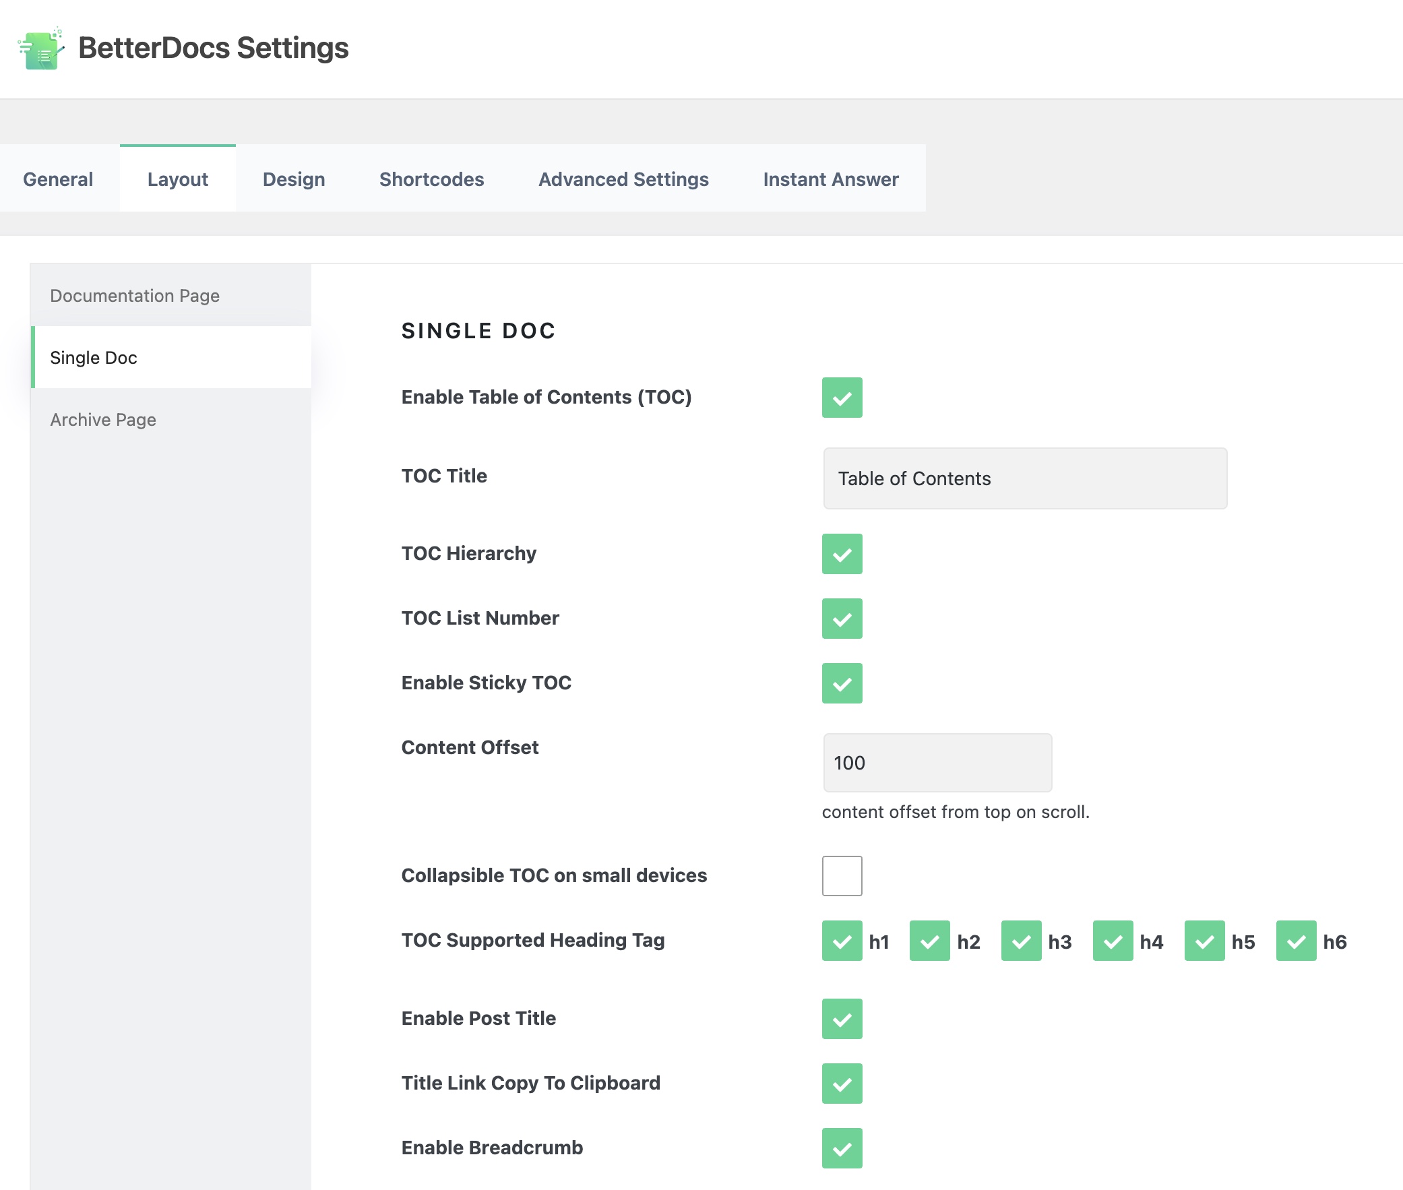1403x1190 pixels.
Task: Click the BetterDocs Settings title text
Action: (x=213, y=48)
